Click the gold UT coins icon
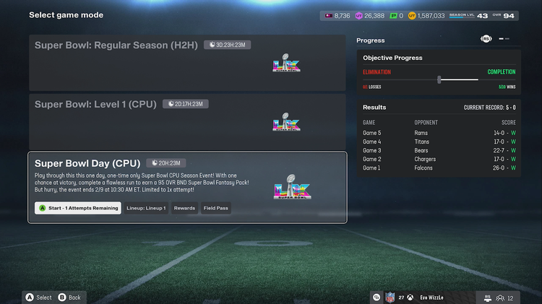The image size is (542, 304). coord(413,15)
